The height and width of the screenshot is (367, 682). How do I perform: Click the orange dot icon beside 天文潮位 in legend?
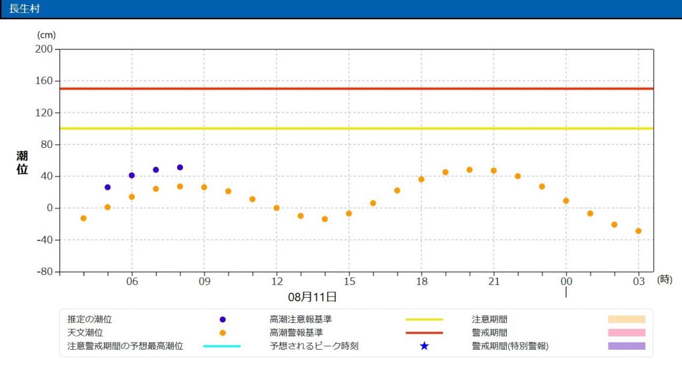222,333
